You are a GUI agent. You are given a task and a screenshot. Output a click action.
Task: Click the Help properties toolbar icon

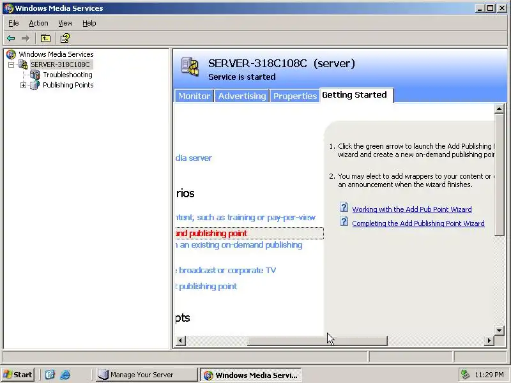[x=65, y=38]
